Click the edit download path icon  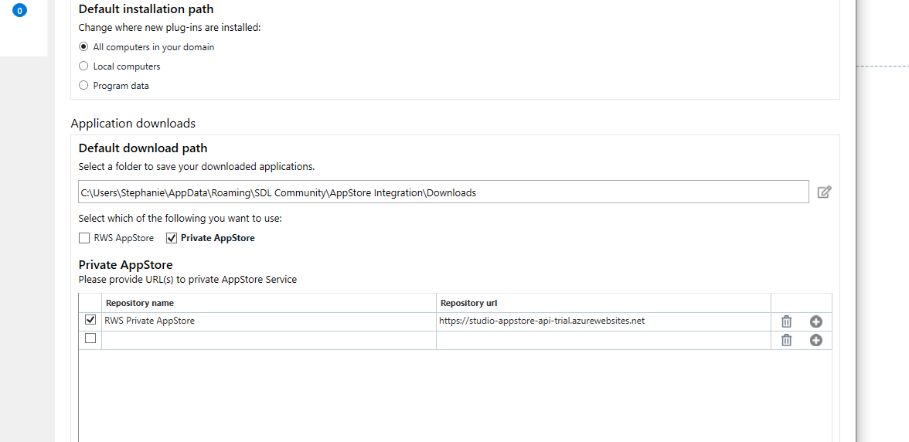[x=824, y=192]
